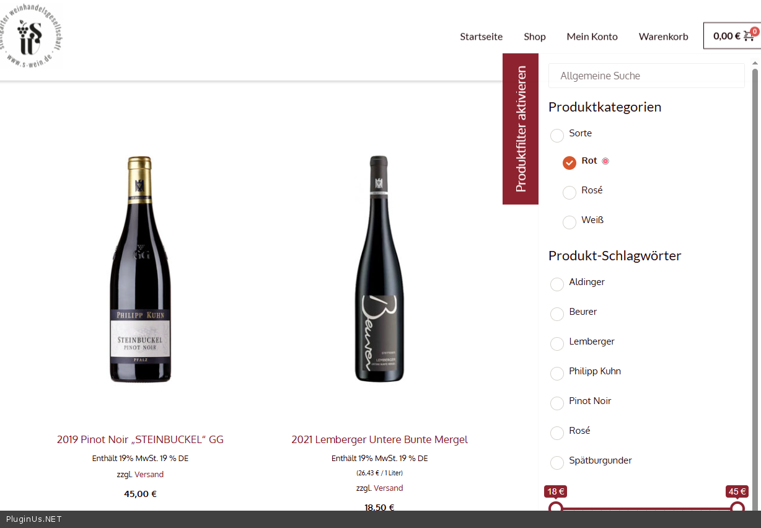This screenshot has height=528, width=761.
Task: Click the 18 € minimum price slider handle
Action: (x=556, y=508)
